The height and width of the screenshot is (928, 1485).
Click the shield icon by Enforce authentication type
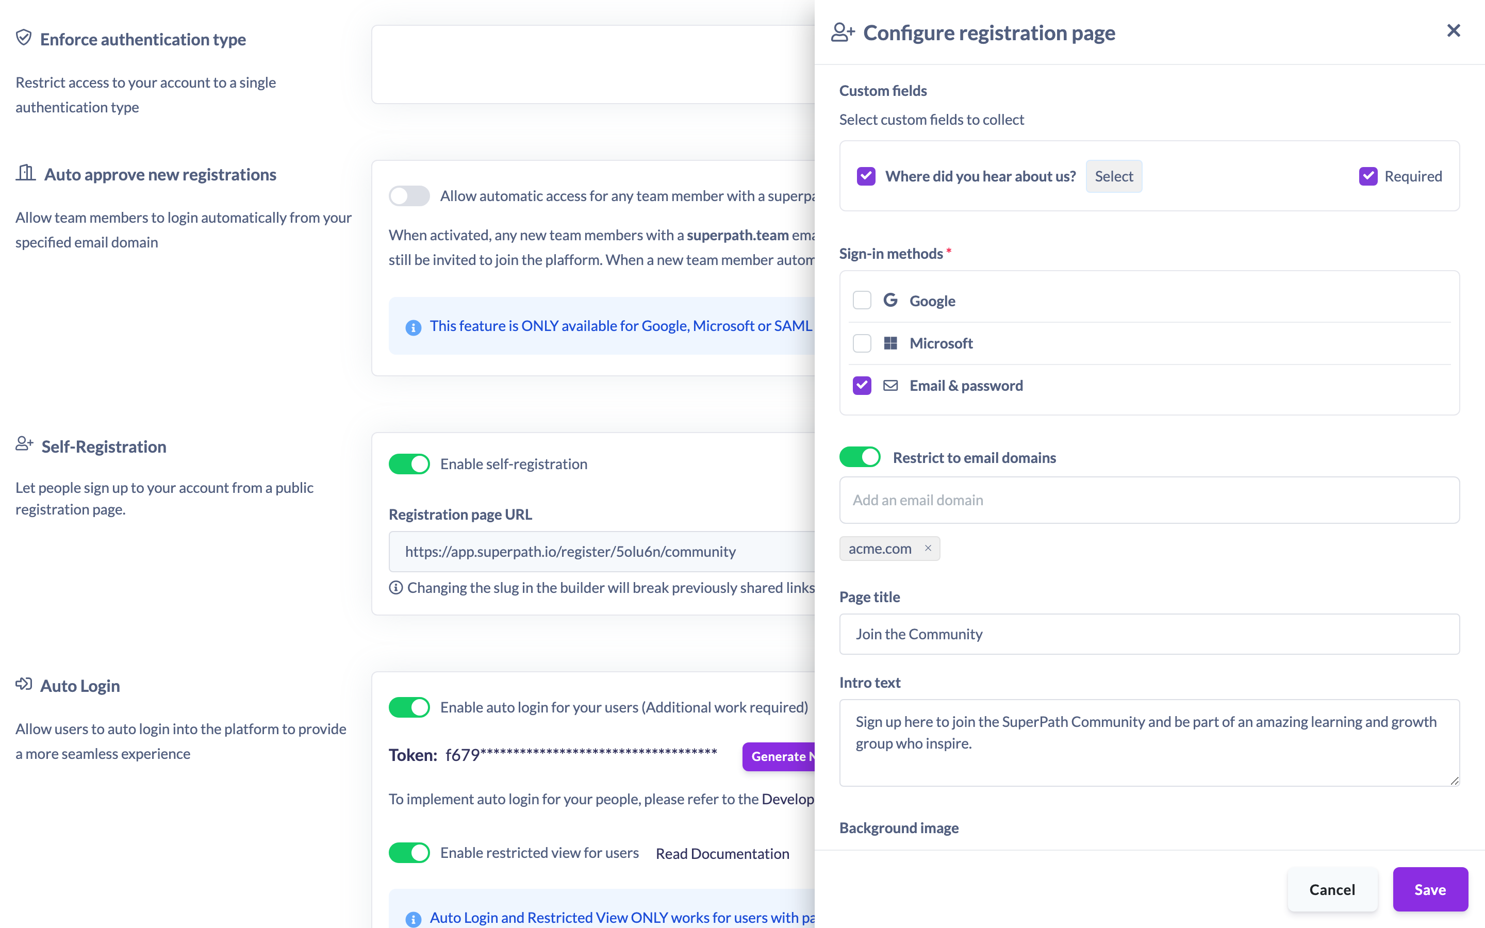coord(23,38)
